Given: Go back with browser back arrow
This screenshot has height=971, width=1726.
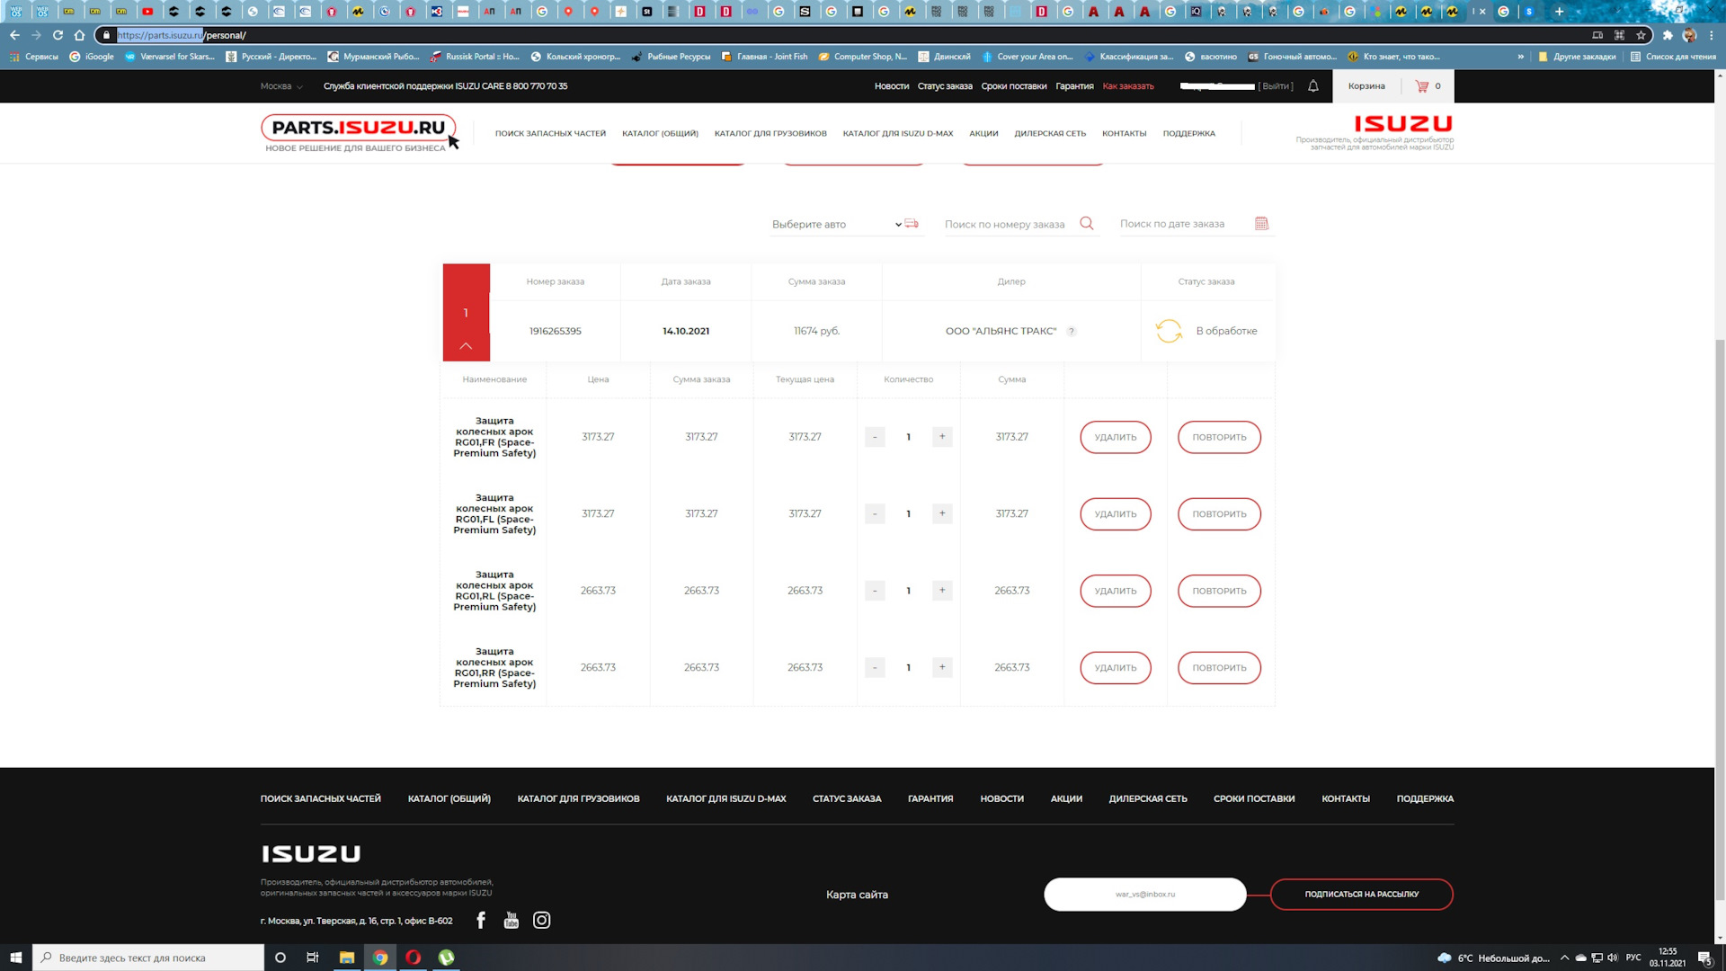Looking at the screenshot, I should point(14,35).
